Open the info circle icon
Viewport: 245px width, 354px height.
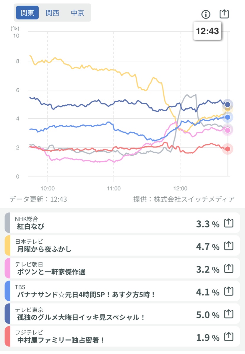[x=206, y=14]
